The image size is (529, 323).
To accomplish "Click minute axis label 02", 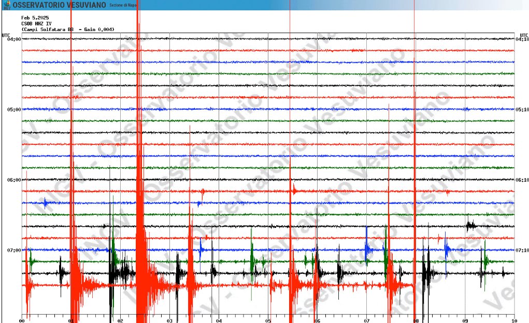I will (x=120, y=320).
